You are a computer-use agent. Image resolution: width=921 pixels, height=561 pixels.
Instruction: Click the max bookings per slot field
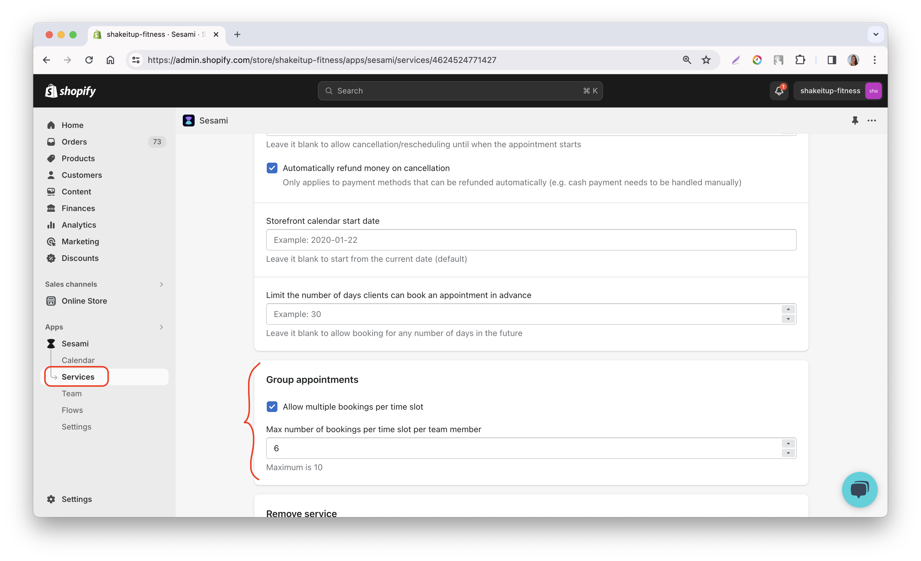531,448
